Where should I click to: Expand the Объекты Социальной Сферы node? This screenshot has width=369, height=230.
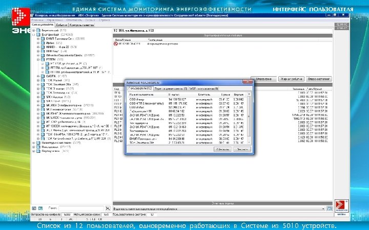tap(38, 55)
